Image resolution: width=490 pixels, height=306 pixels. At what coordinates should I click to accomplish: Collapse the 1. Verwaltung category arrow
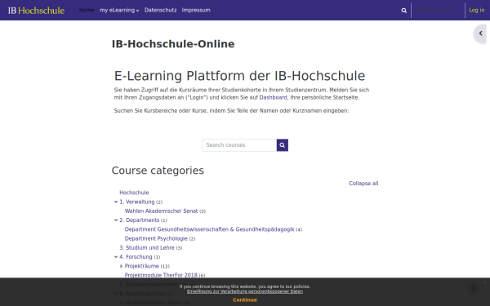click(116, 202)
